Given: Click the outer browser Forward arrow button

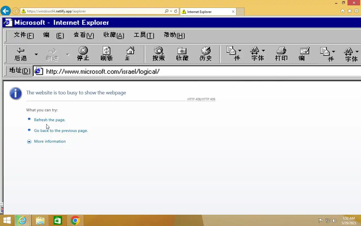Looking at the screenshot, I should tap(16, 11).
